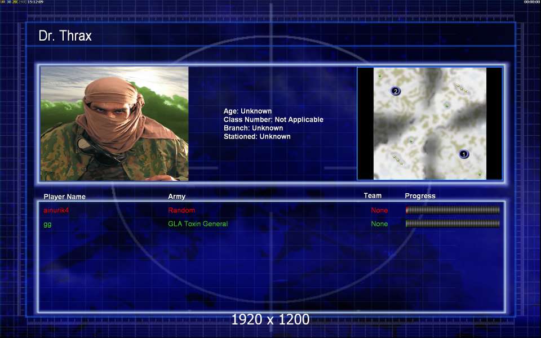Click the "Progress" column header
Viewport: 541px width, 338px height.
420,196
